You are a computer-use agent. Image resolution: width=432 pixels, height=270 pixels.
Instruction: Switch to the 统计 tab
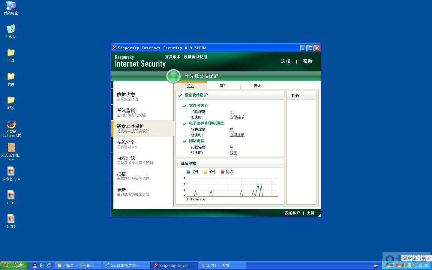pos(257,86)
